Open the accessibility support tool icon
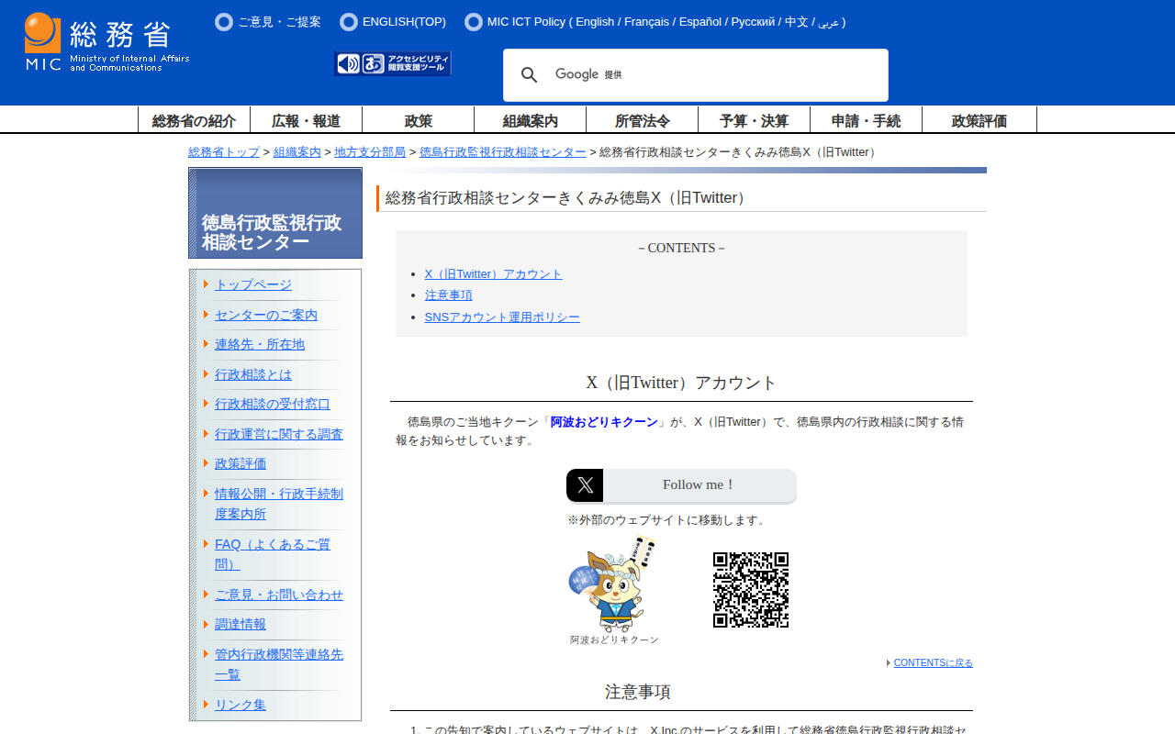 point(393,63)
